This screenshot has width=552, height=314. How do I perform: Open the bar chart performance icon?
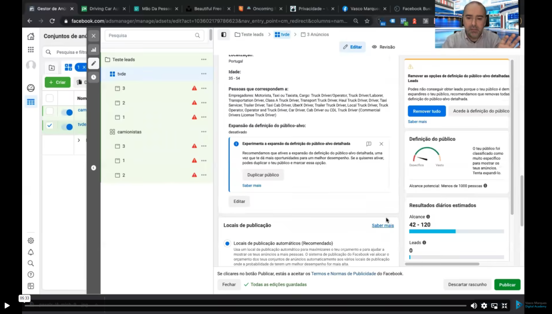93,50
